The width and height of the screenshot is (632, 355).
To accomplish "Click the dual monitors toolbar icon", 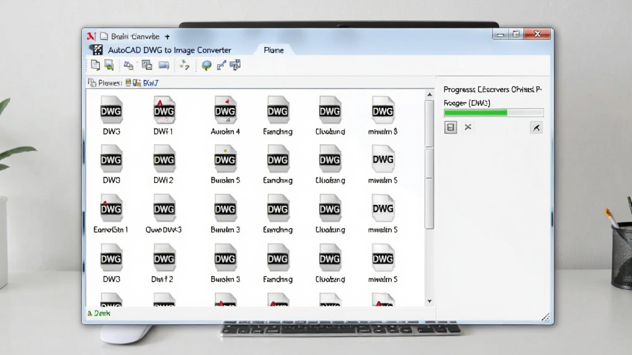I will pos(235,65).
